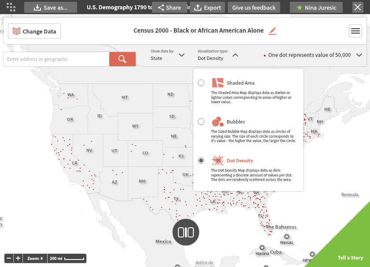Click the Export button
Viewport: 370px width, 267px height.
[207, 8]
